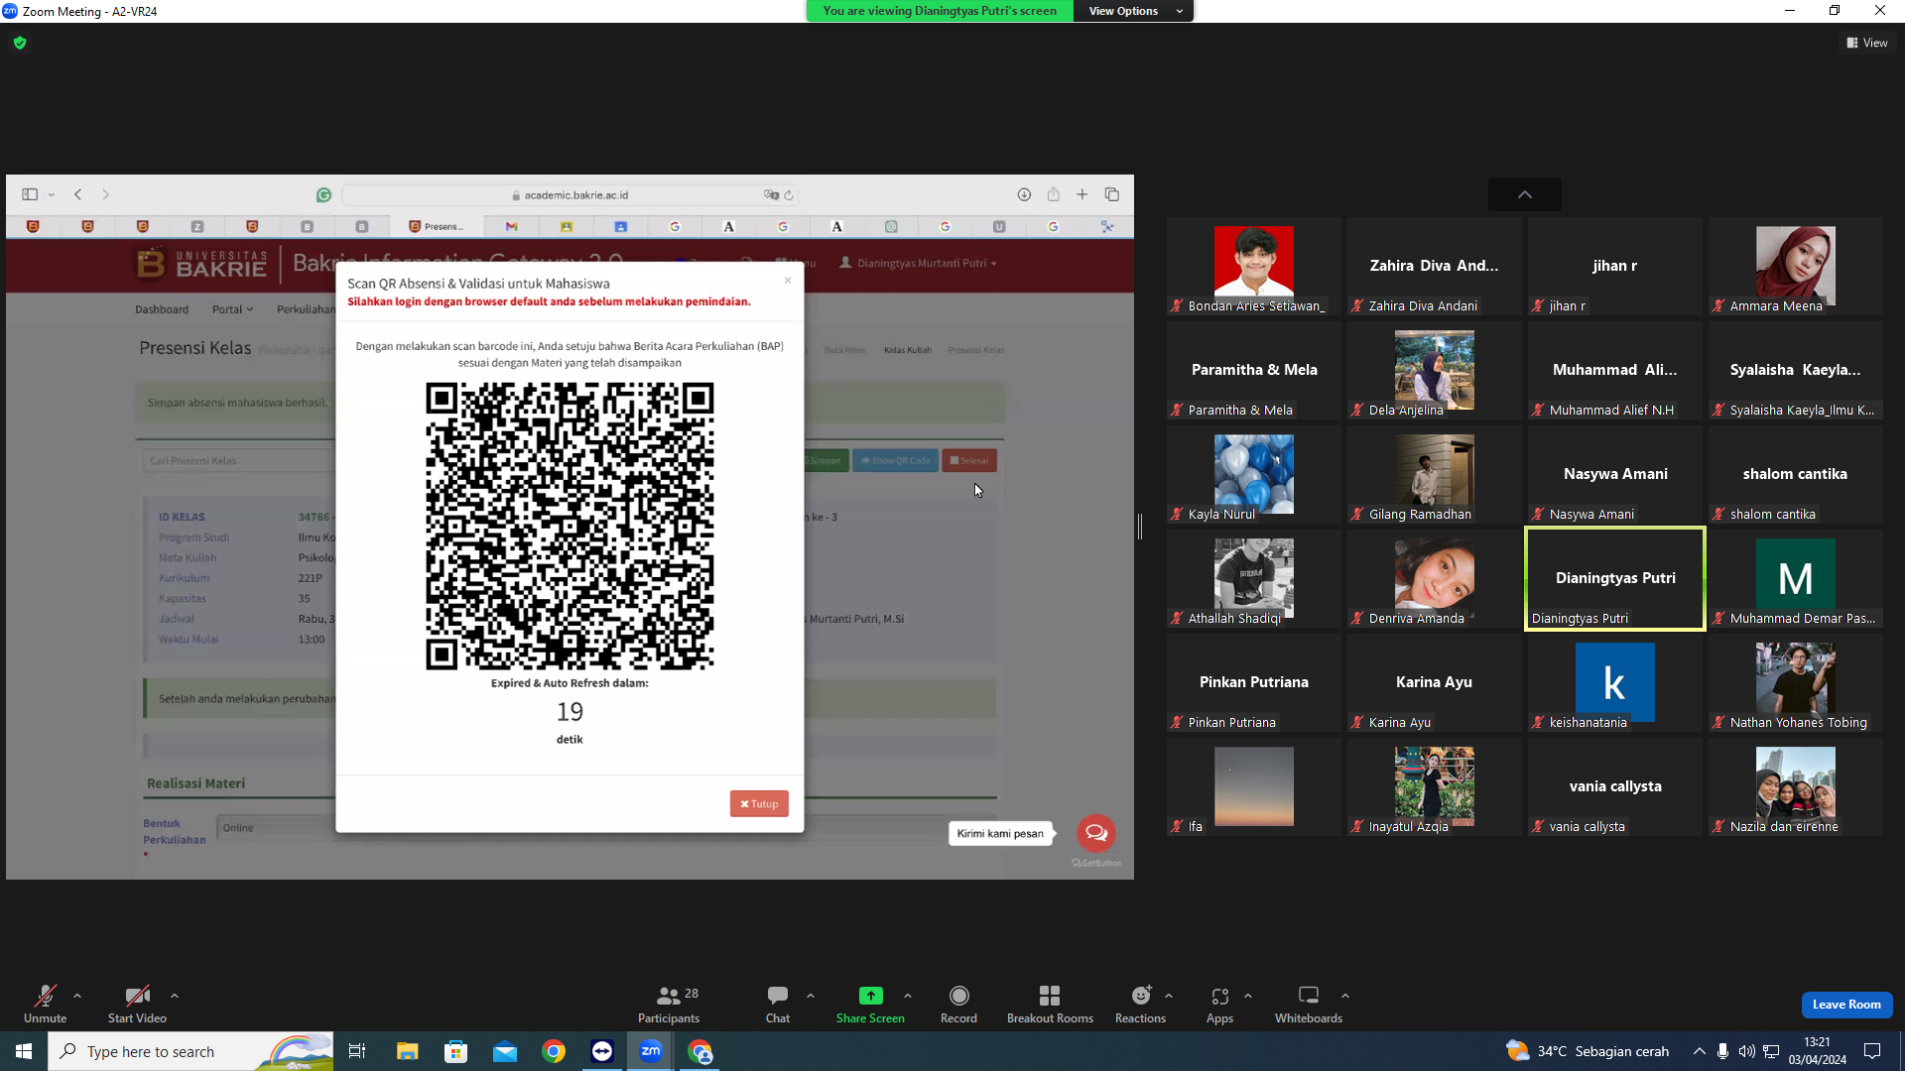Click the tab overview icon in shared browser

point(1112,194)
